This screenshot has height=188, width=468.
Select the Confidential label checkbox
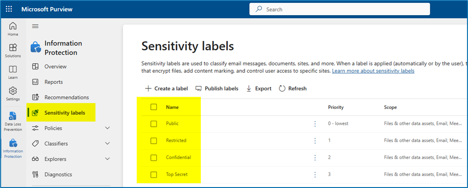pos(154,158)
